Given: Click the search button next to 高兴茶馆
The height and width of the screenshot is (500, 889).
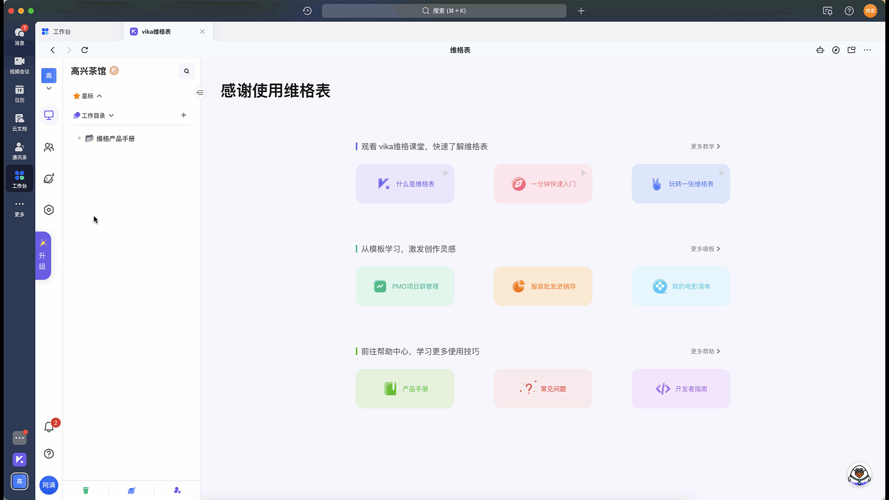Looking at the screenshot, I should 187,71.
